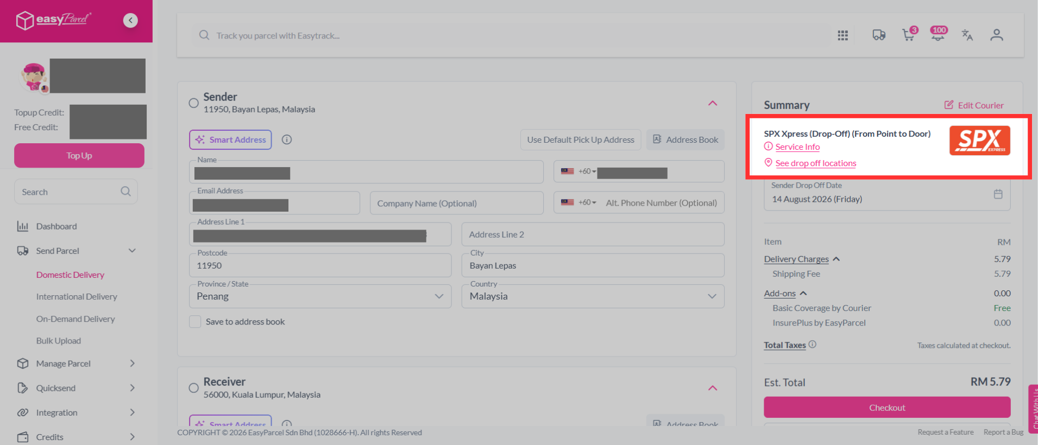Click the Top Up button
The width and height of the screenshot is (1038, 445).
click(x=79, y=156)
